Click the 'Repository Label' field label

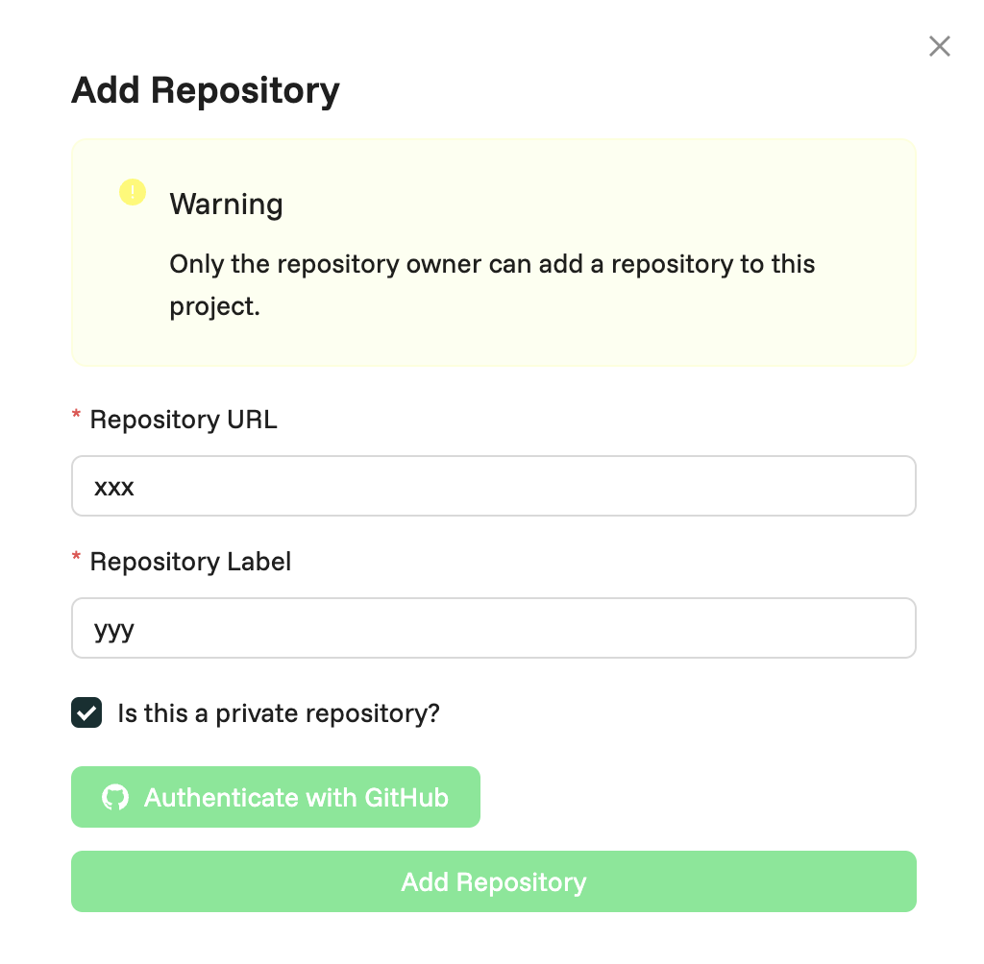point(190,562)
